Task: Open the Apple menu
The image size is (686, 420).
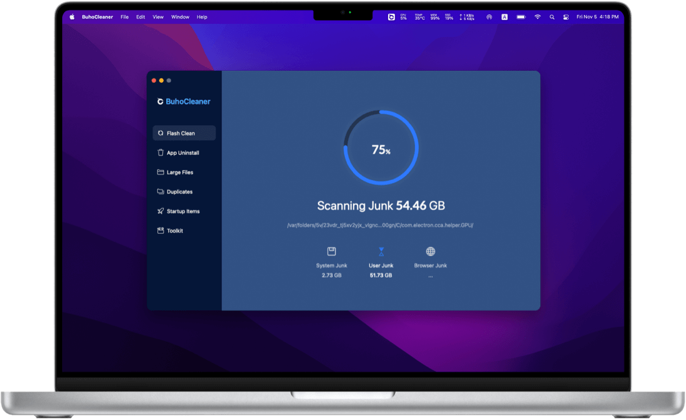Action: [x=71, y=17]
